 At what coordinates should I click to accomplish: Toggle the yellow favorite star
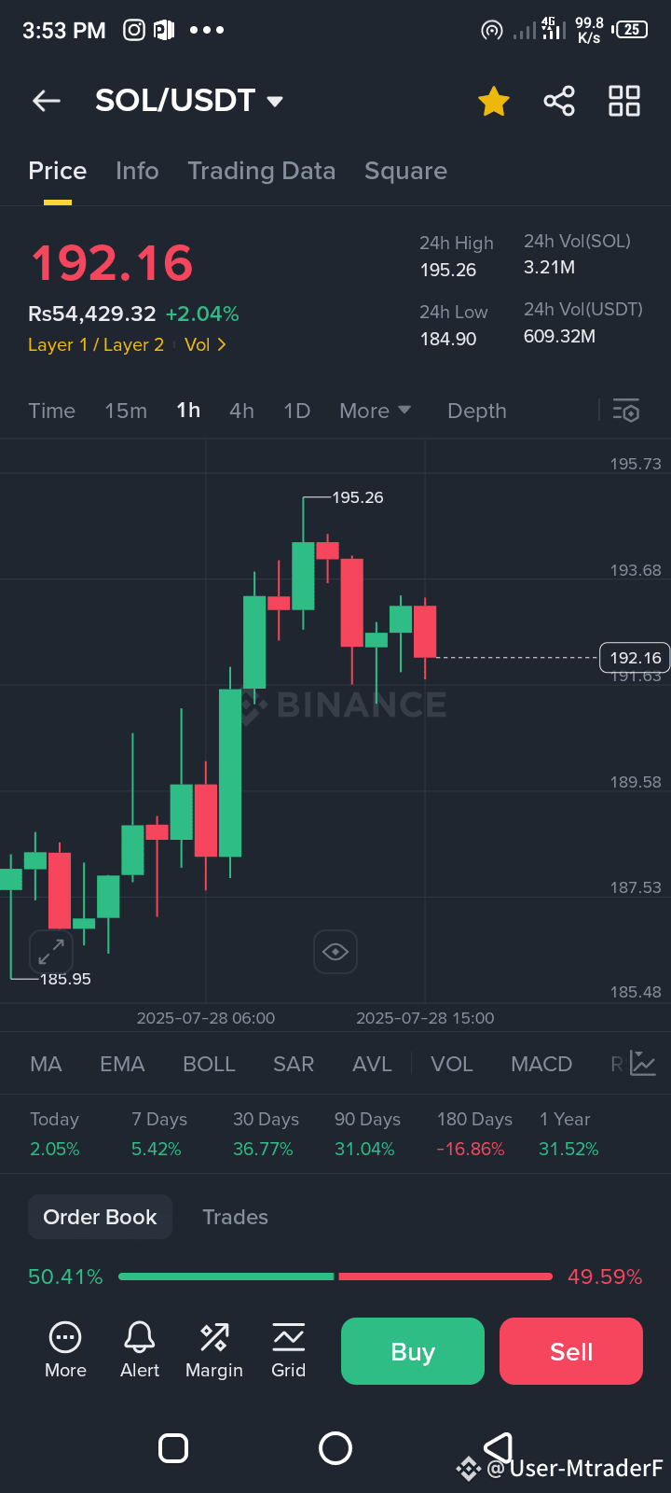click(494, 101)
